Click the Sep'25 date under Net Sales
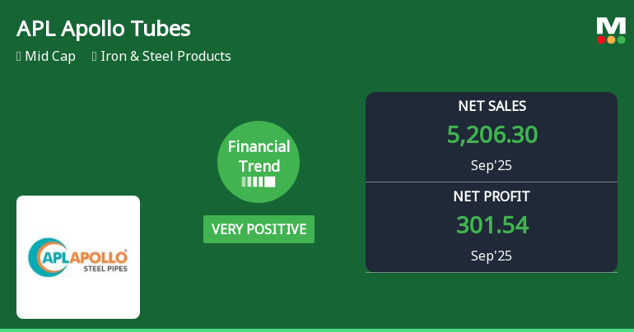Screen dimensions: 634x332 click(492, 165)
